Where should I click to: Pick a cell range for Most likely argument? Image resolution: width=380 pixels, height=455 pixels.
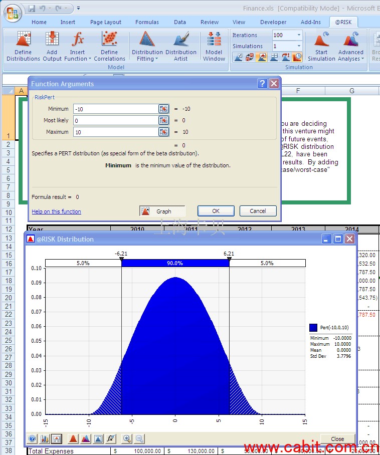(164, 120)
